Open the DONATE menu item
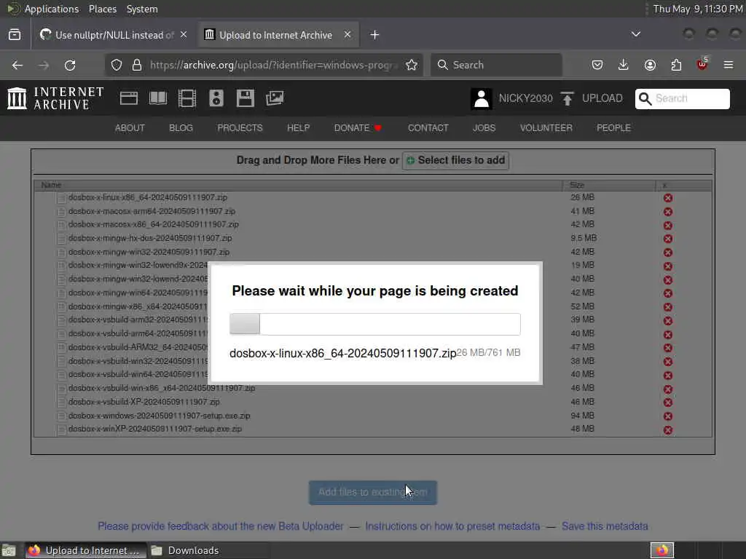 tap(358, 128)
